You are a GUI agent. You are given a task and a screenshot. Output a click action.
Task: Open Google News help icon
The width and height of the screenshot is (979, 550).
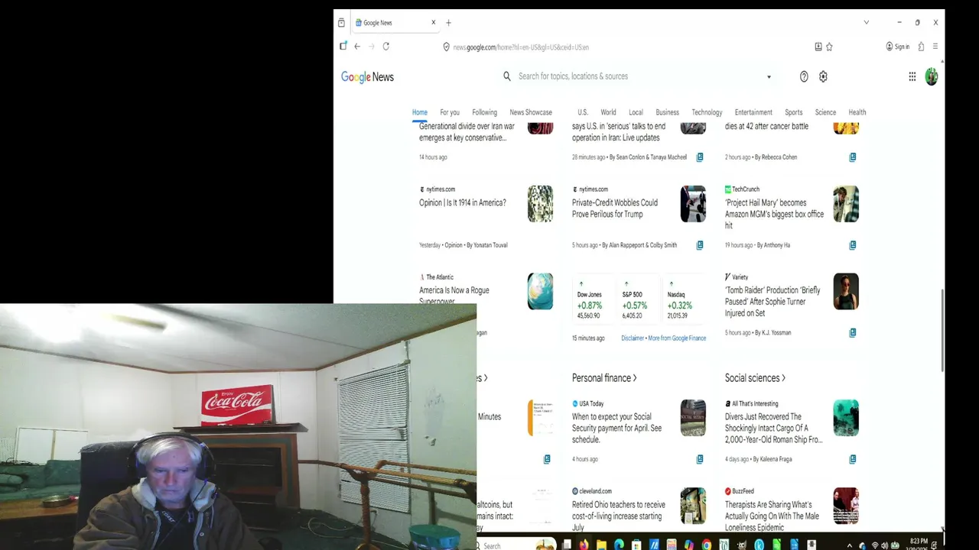pyautogui.click(x=804, y=76)
